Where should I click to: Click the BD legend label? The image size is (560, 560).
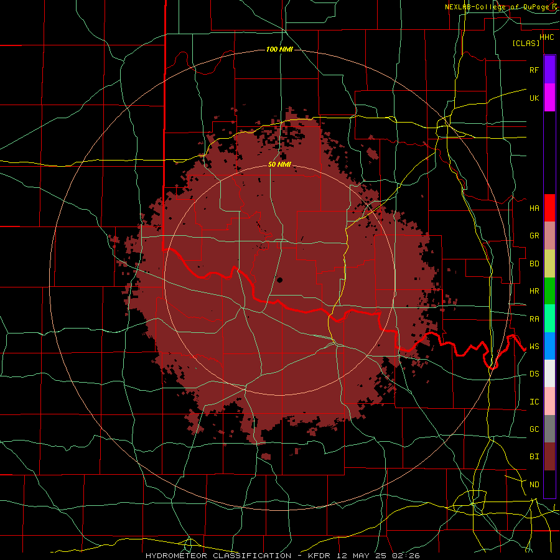(534, 264)
